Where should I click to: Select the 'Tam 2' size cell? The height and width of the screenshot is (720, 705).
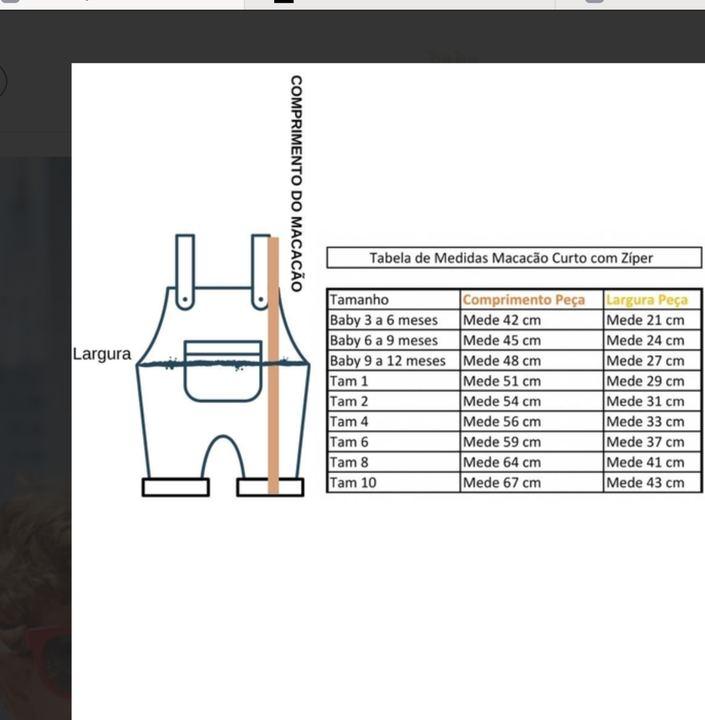[393, 401]
